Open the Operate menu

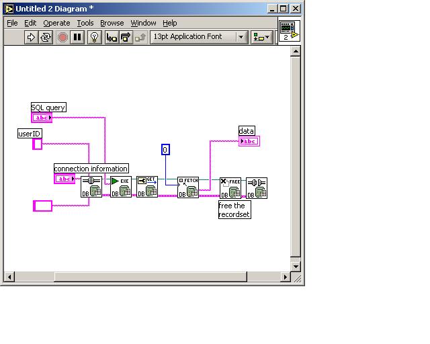click(x=56, y=23)
